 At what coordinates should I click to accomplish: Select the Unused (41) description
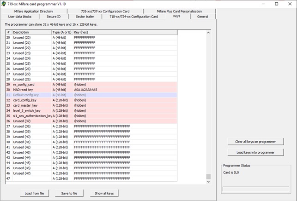[x=22, y=142]
